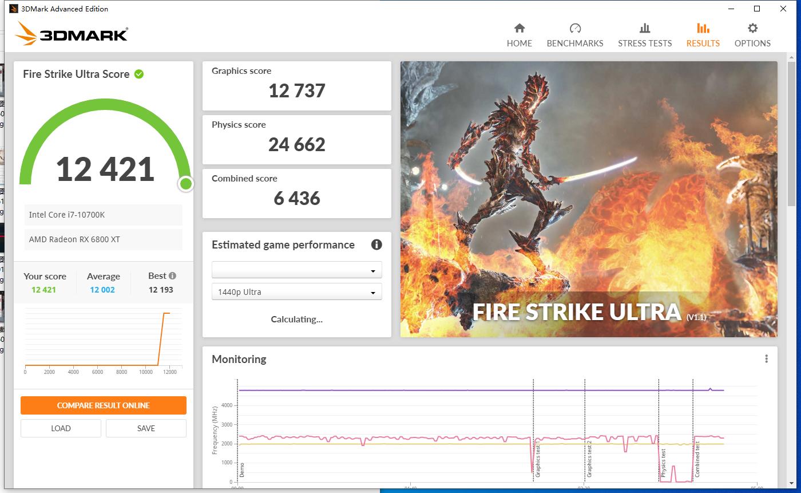Click the green validation checkmark icon
This screenshot has width=801, height=493.
coord(139,74)
